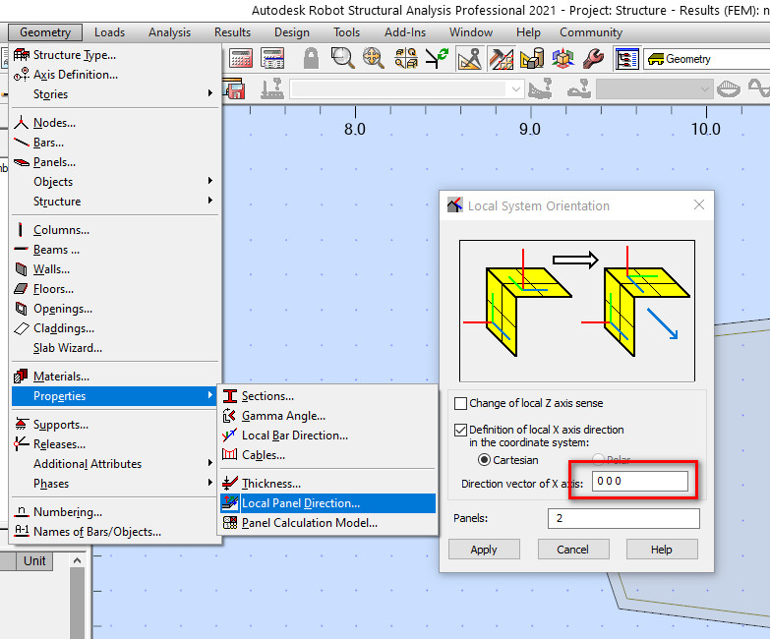Open the calculator icon in the toolbar

click(x=241, y=58)
